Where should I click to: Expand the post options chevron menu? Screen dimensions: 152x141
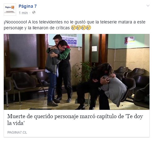(148, 6)
